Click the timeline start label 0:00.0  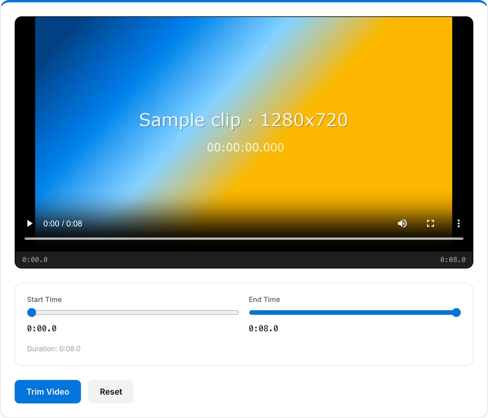pyautogui.click(x=35, y=259)
